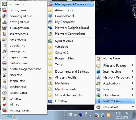Click the tpm.msc key icon
This screenshot has height=120, width=136.
click(4, 98)
